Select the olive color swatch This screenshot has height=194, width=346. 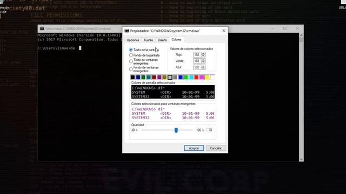tap(164, 77)
